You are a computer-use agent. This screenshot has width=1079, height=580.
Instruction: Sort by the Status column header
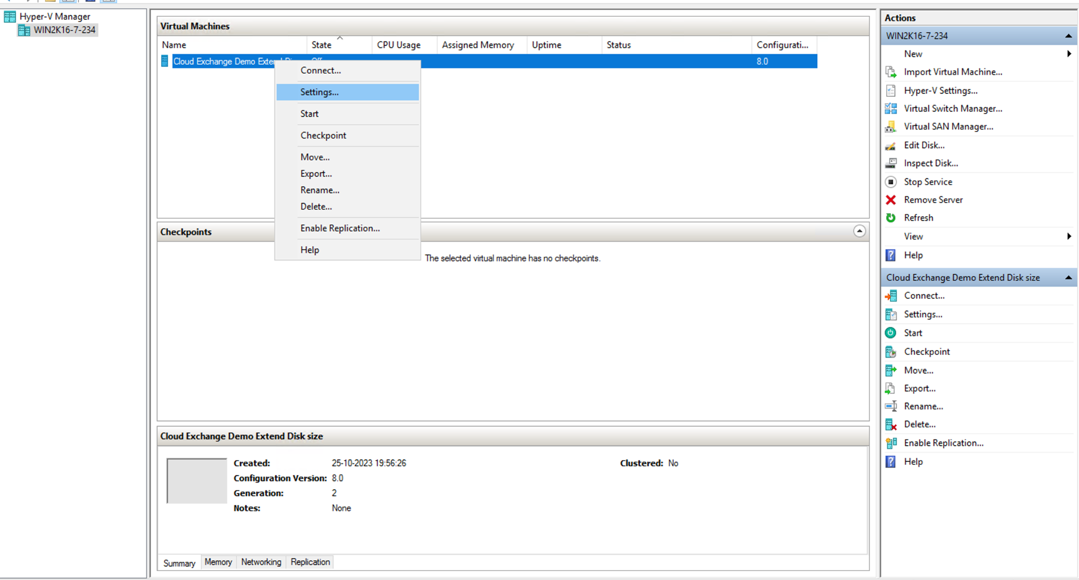(677, 45)
